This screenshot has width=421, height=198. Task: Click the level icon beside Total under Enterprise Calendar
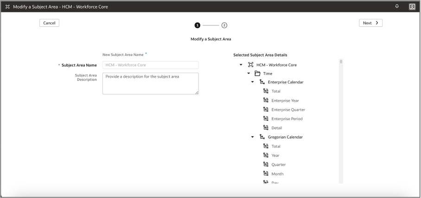(x=266, y=91)
